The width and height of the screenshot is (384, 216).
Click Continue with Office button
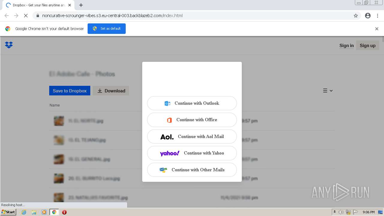point(192,120)
